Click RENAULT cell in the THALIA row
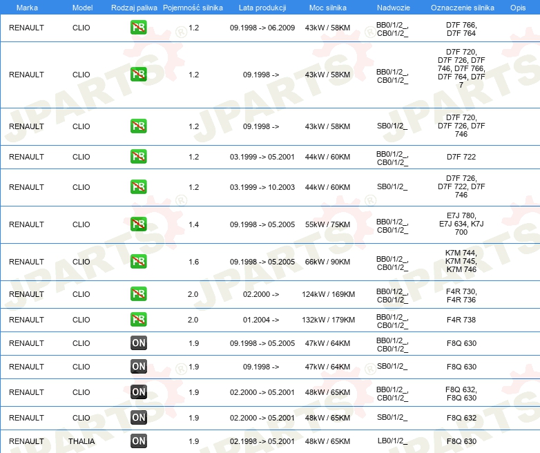Image resolution: width=540 pixels, height=453 pixels. point(26,441)
